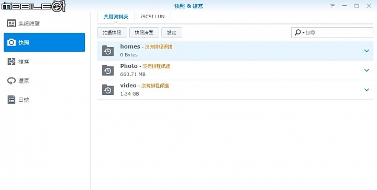Click the help question mark icon

click(332, 6)
